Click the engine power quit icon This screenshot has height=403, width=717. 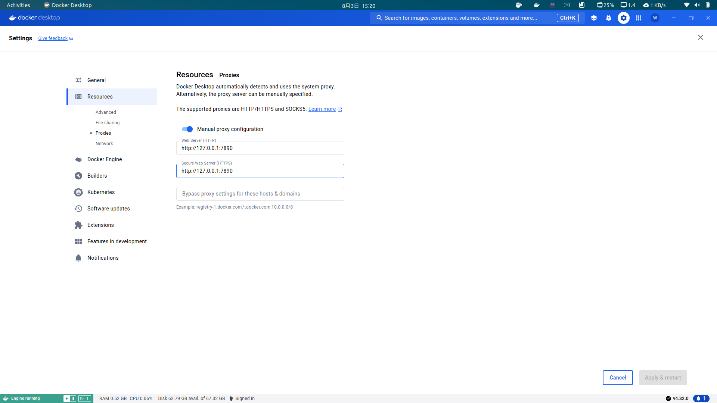coord(81,399)
